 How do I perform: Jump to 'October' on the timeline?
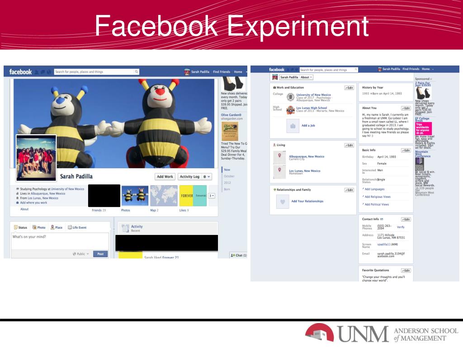coord(229,176)
